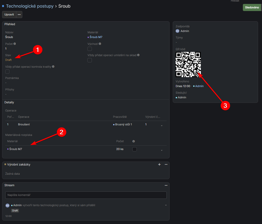This screenshot has width=262, height=224.
Task: Click the plus icon in Výrobní zakázky
Action: tap(159, 164)
